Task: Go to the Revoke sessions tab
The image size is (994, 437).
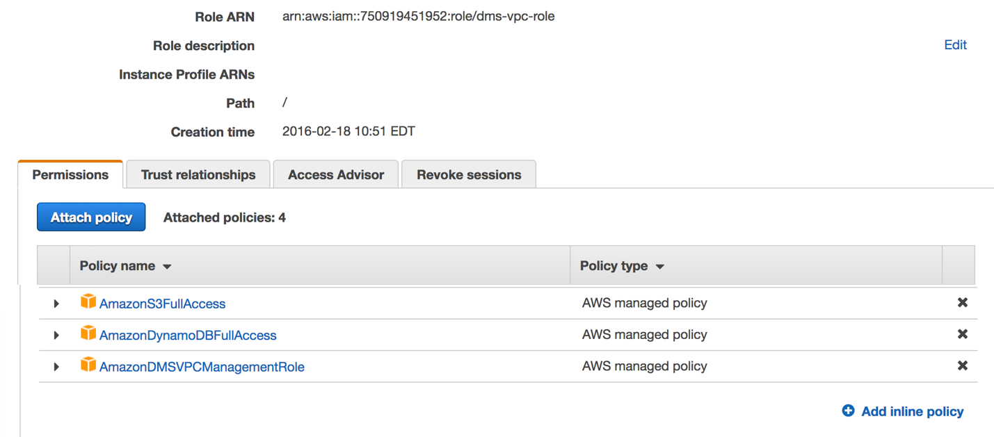Action: click(469, 175)
